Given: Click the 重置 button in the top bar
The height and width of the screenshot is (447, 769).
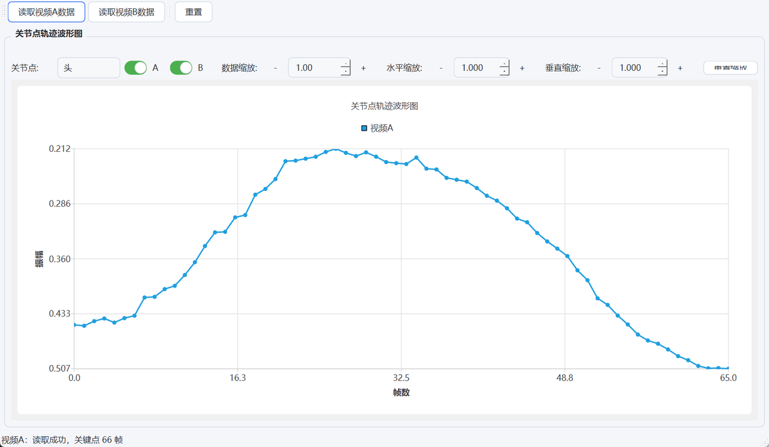Looking at the screenshot, I should [194, 12].
